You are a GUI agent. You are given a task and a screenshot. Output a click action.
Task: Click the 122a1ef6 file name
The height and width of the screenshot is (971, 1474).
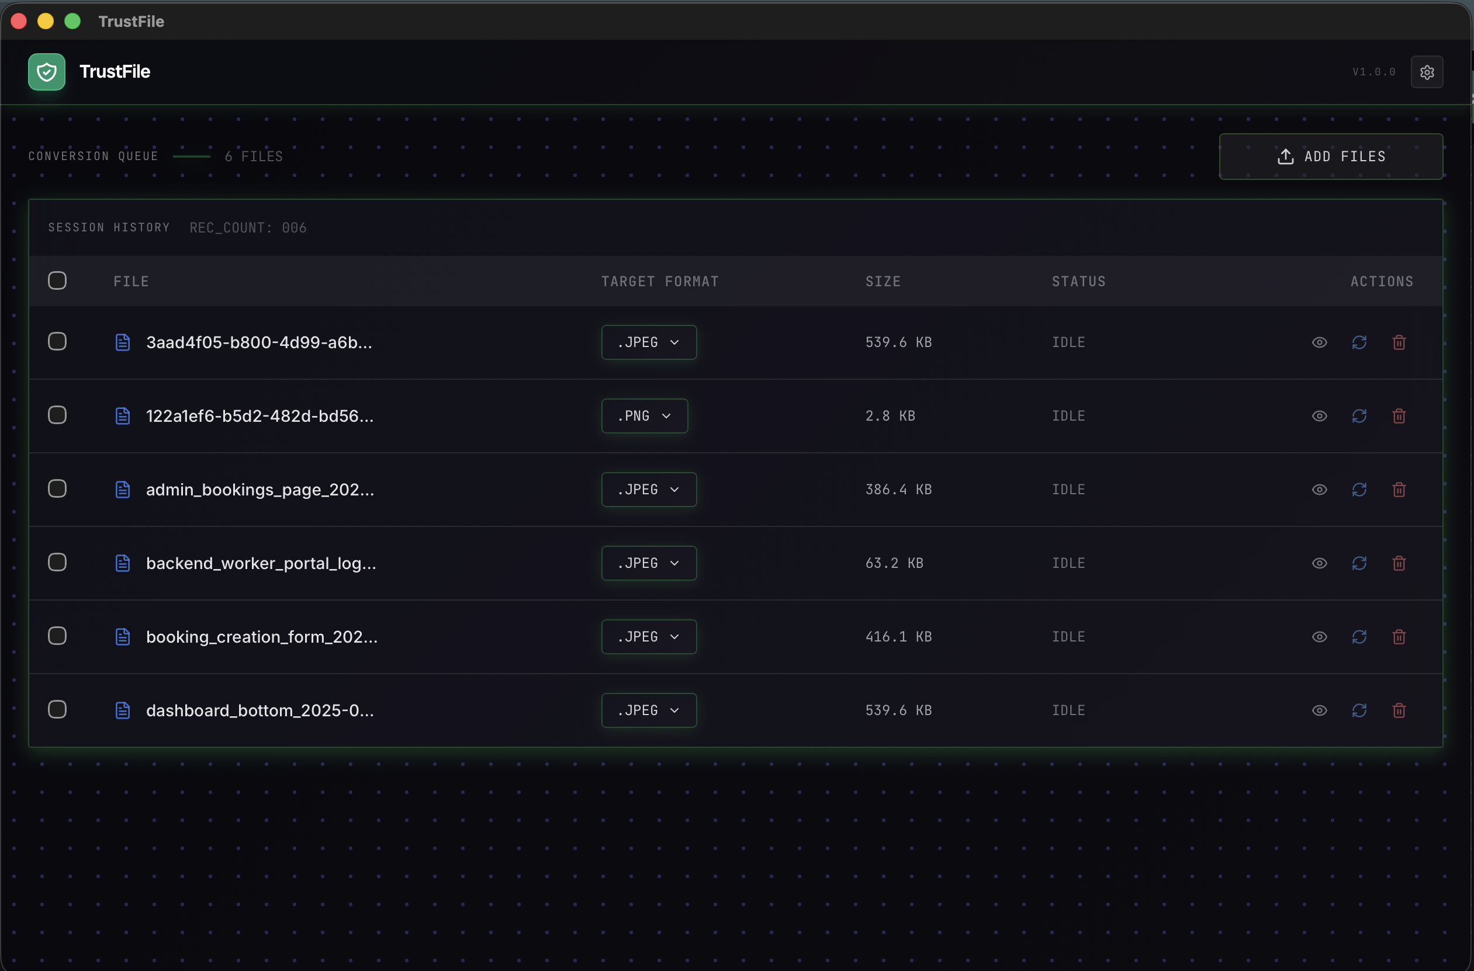tap(259, 415)
